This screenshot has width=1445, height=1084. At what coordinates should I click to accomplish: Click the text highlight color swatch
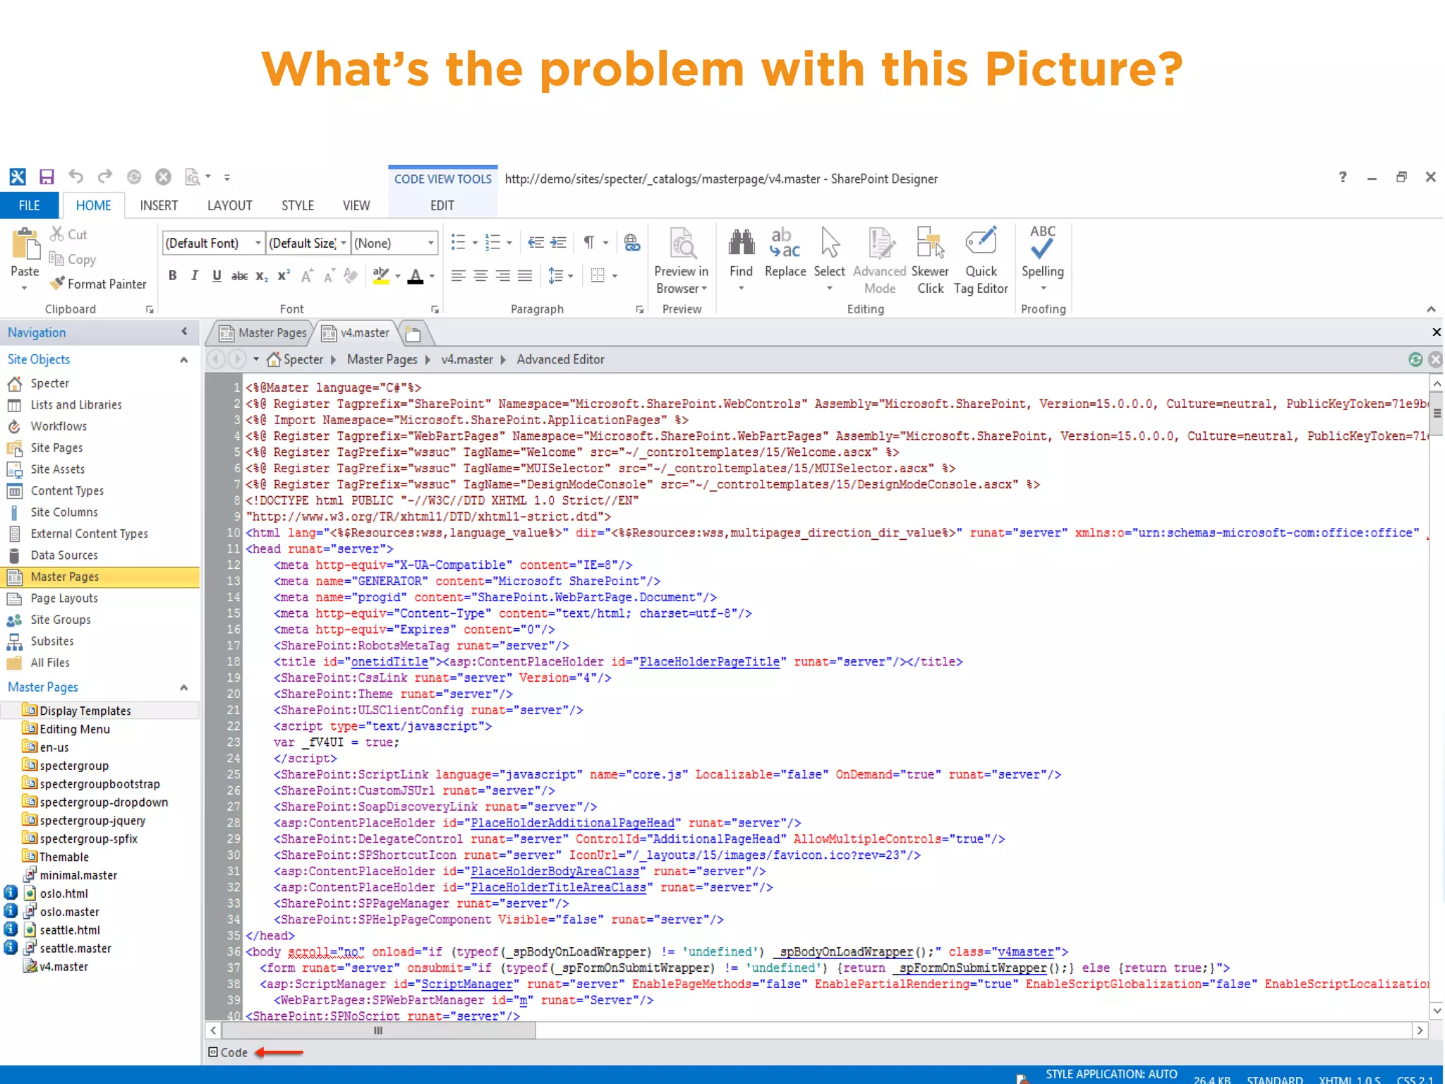point(381,276)
